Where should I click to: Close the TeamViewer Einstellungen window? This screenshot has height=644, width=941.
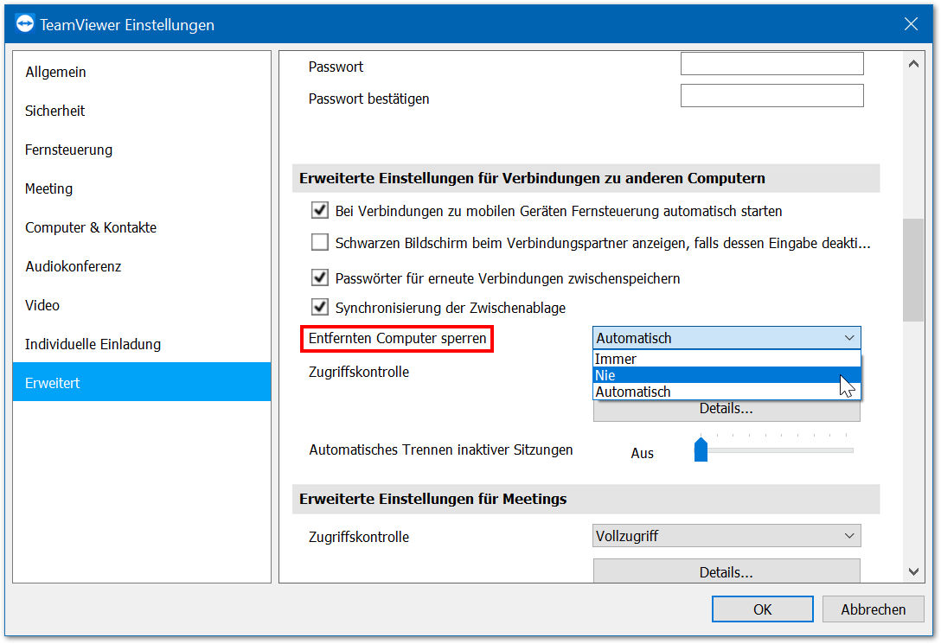[x=911, y=24]
